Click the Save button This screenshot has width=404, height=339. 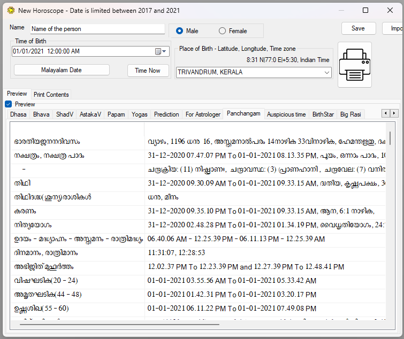point(358,28)
